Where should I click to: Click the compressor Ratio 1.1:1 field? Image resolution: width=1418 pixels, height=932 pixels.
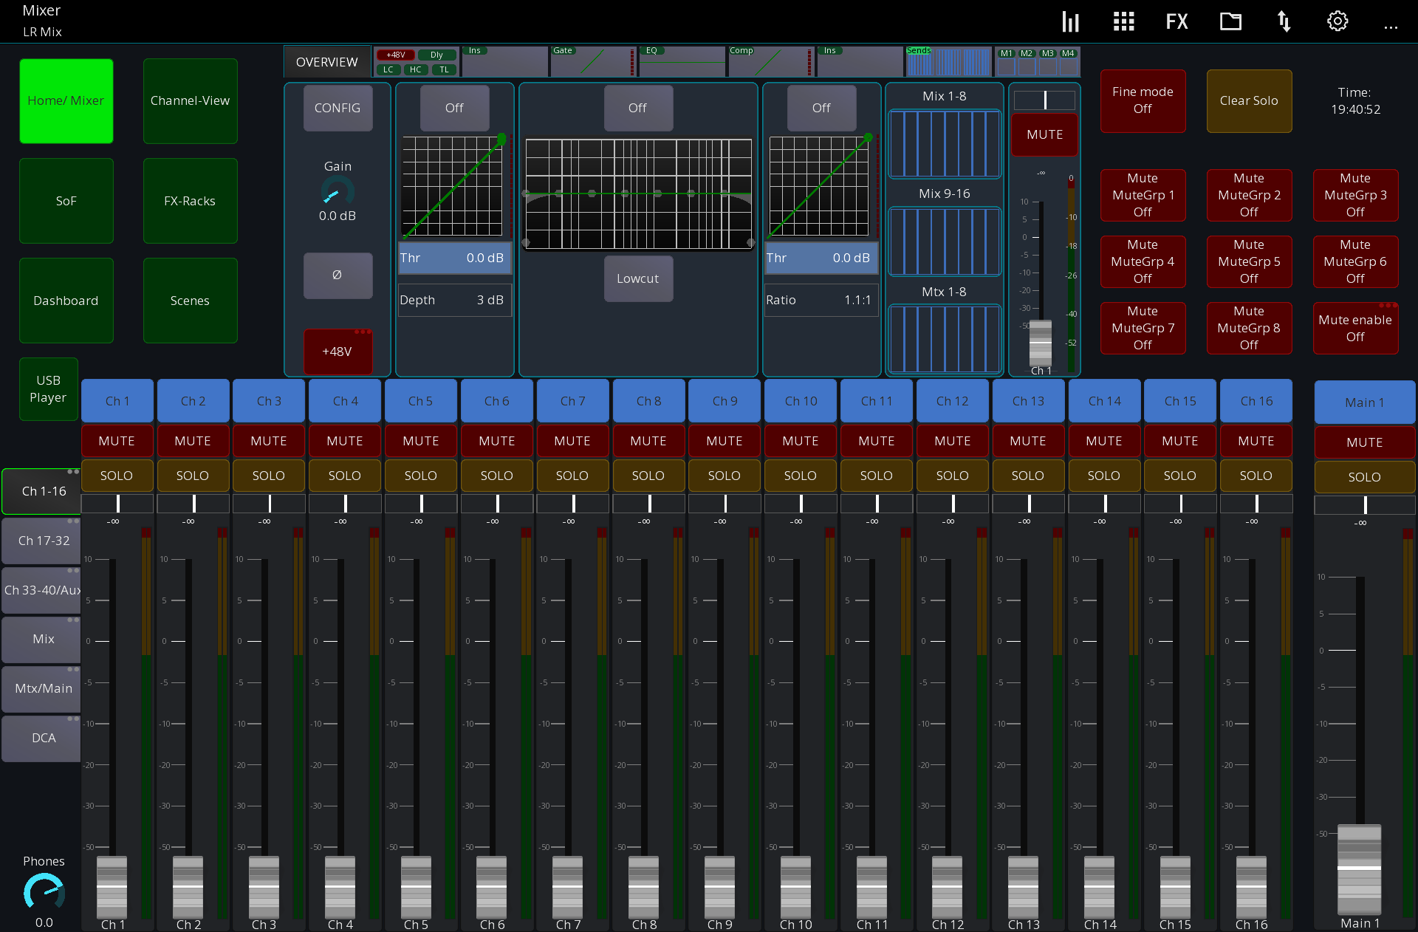pos(821,301)
